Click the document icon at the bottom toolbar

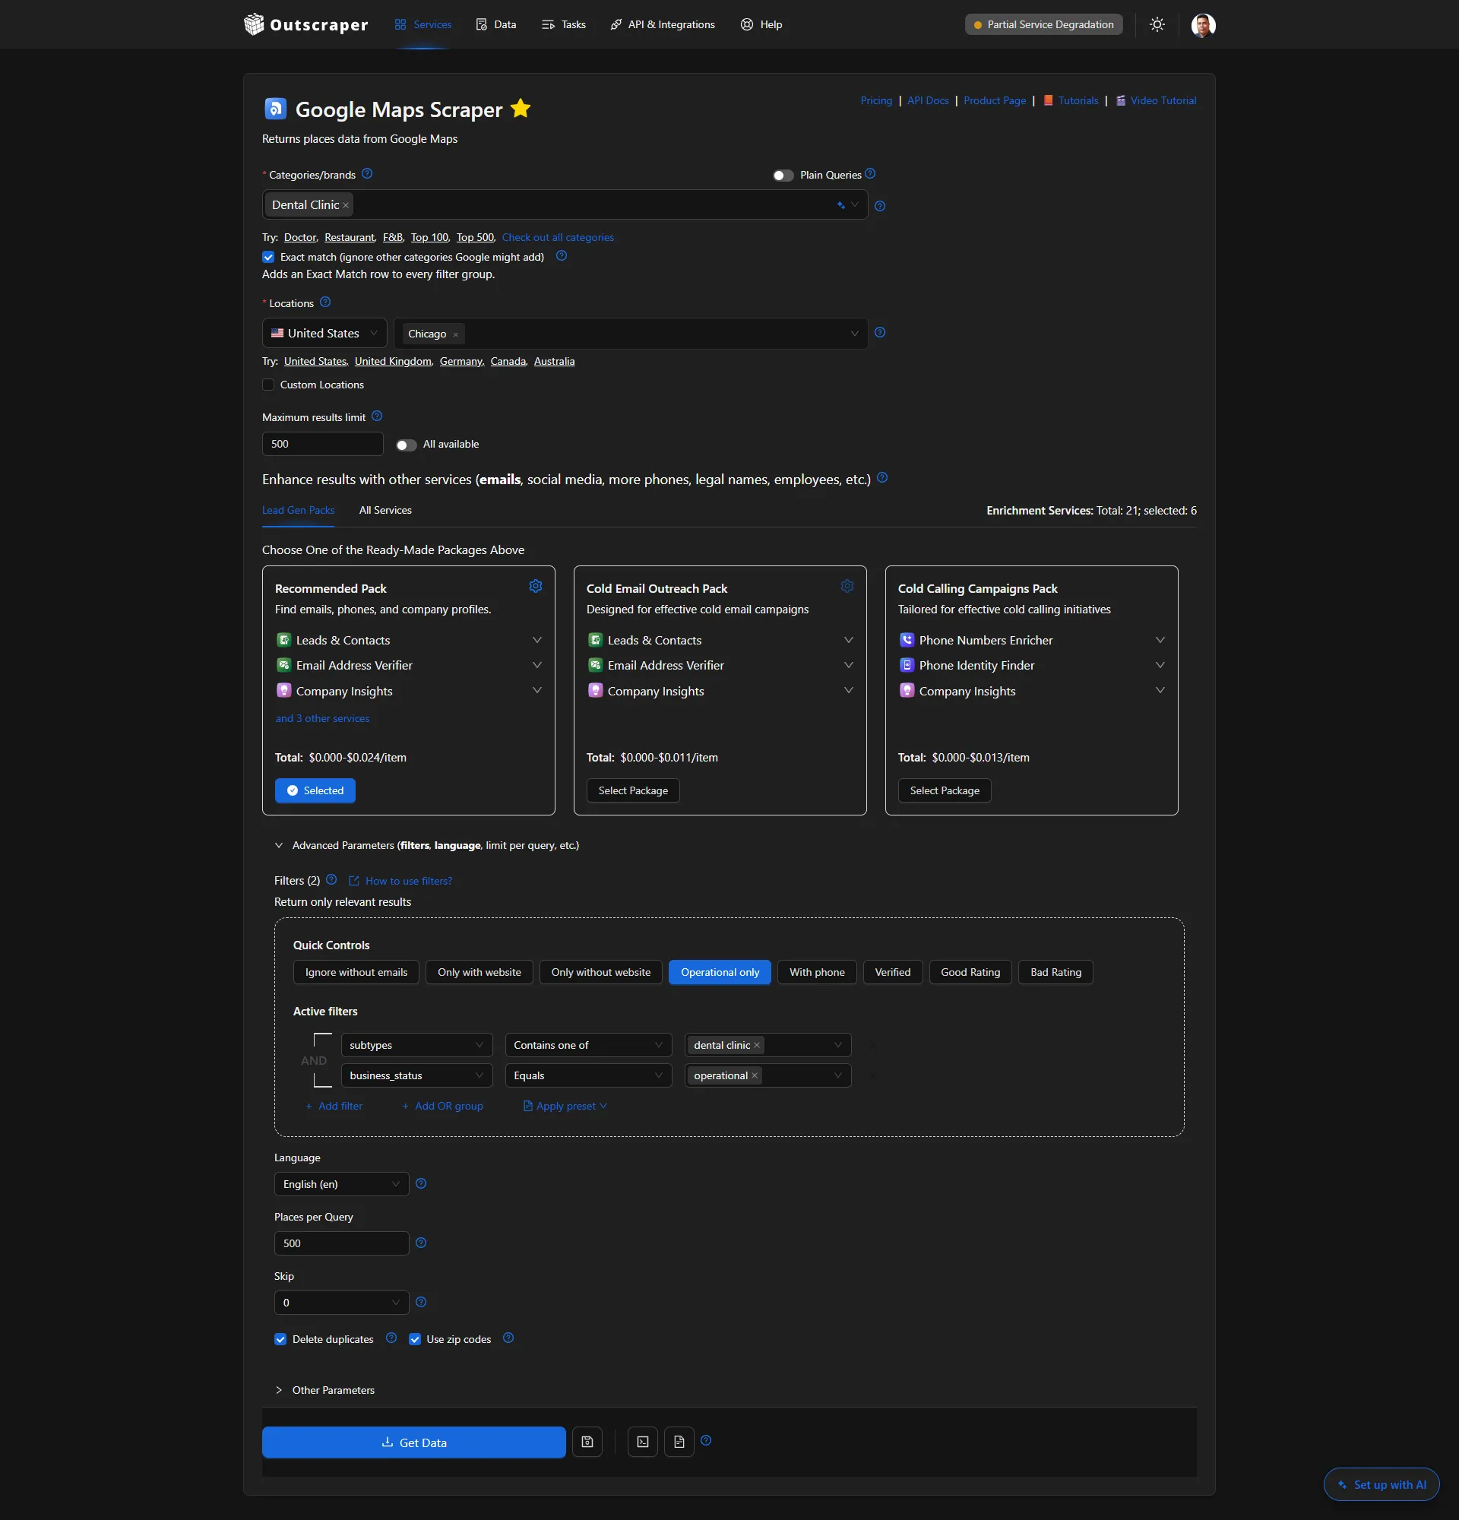click(x=679, y=1442)
